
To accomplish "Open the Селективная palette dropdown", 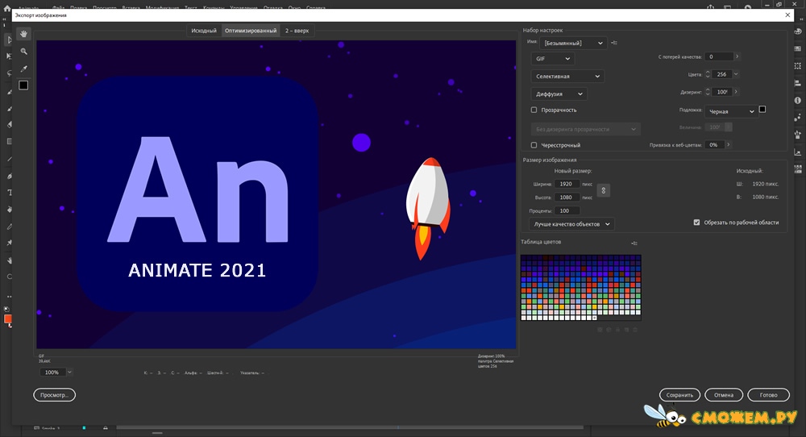I will pyautogui.click(x=567, y=76).
